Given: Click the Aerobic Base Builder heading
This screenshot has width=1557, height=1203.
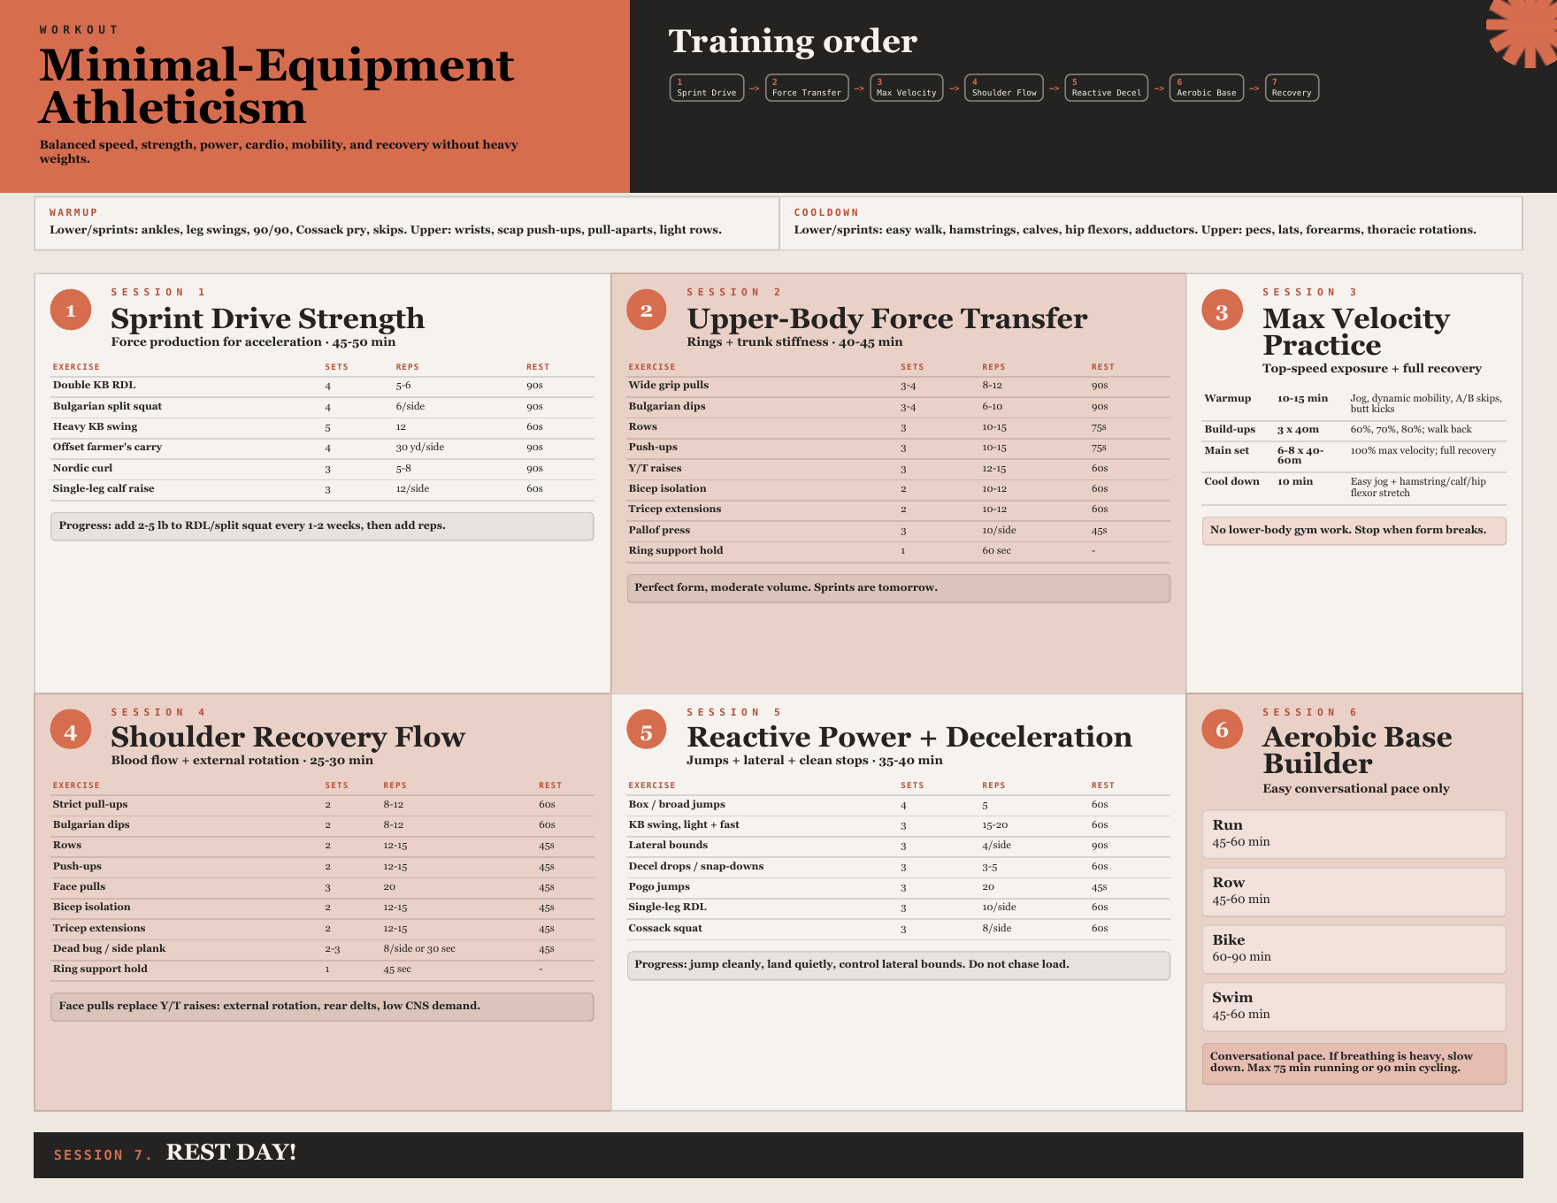Looking at the screenshot, I should (1356, 750).
